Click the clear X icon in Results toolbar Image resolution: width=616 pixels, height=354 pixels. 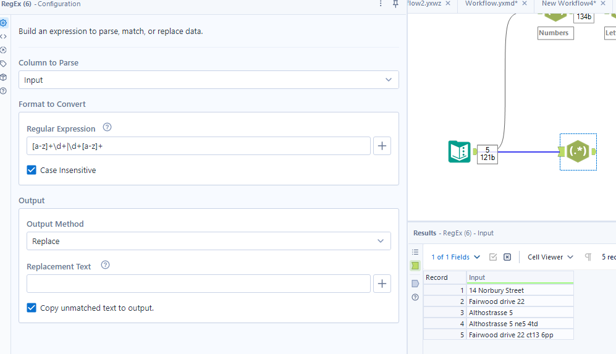[x=507, y=257]
